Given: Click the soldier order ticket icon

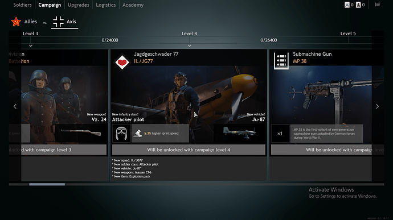Looking at the screenshot, I should (x=358, y=5).
